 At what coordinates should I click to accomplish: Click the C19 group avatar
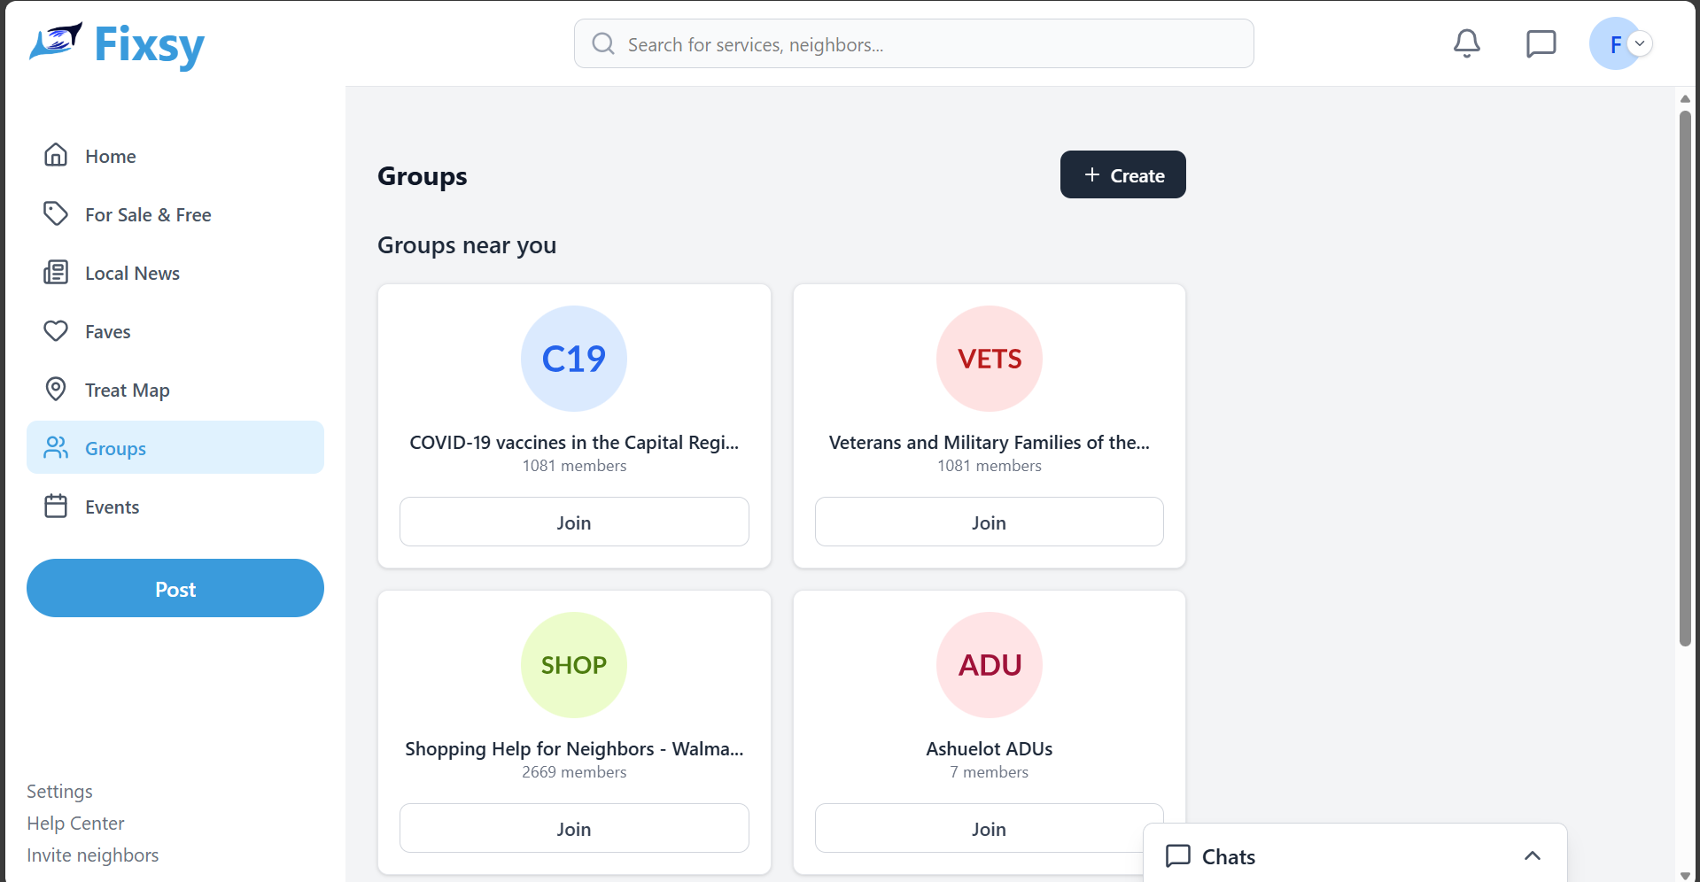(x=574, y=359)
